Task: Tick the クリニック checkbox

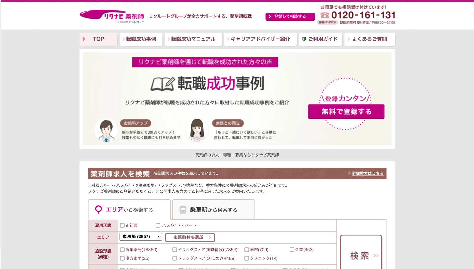Action: tap(246, 258)
